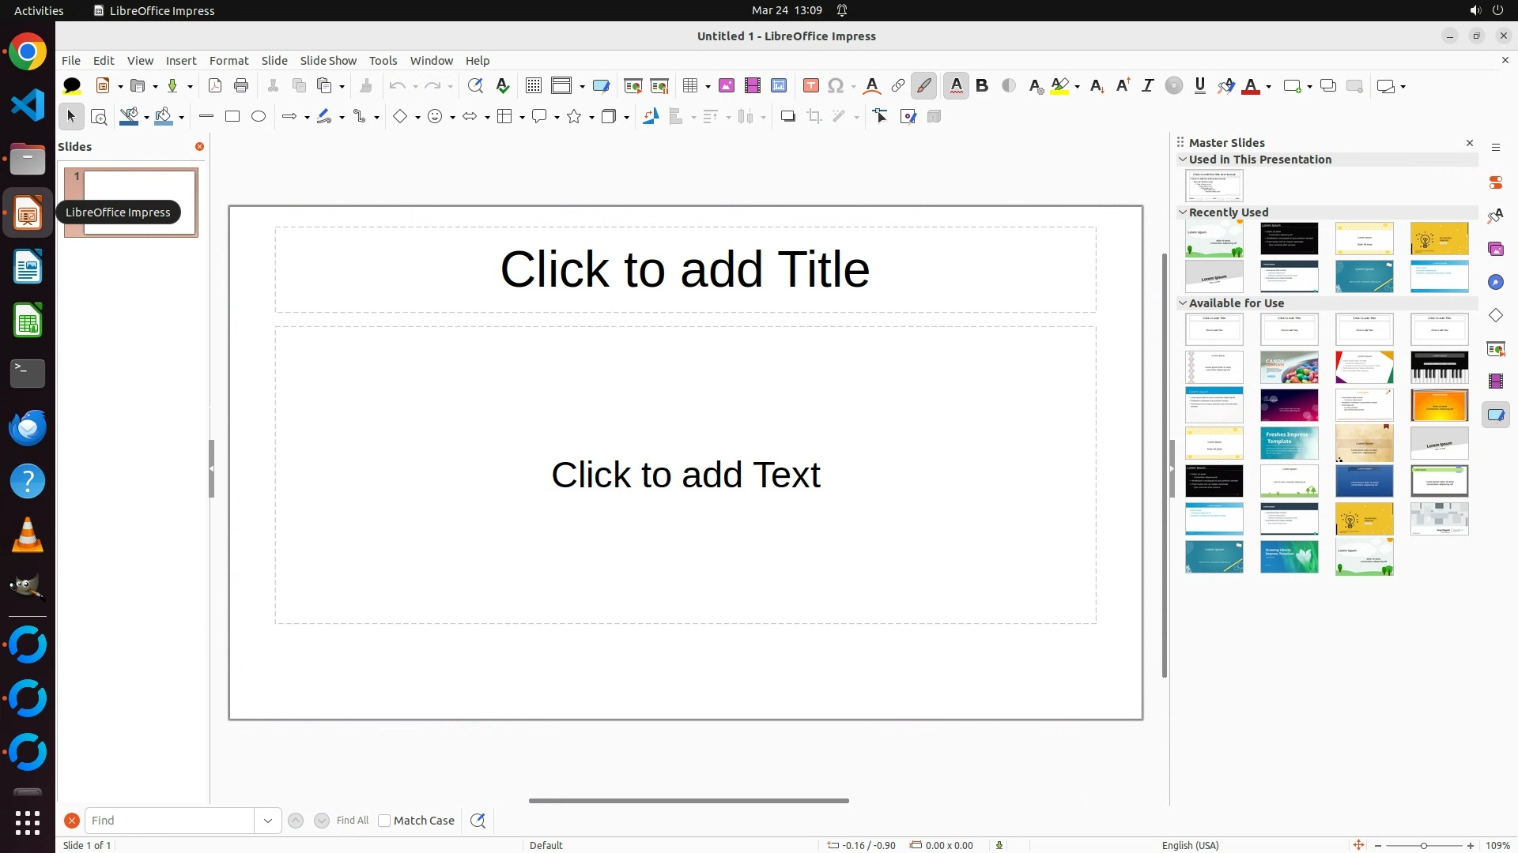The width and height of the screenshot is (1518, 853).
Task: Select the Rectangle shape tool
Action: pos(232,117)
